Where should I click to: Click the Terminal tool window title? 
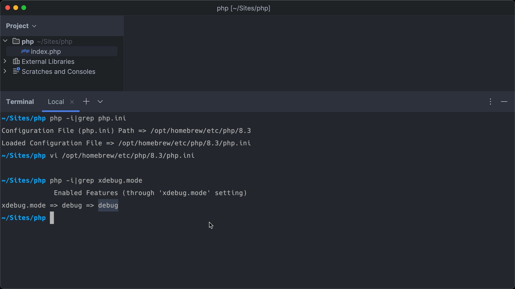tap(20, 102)
